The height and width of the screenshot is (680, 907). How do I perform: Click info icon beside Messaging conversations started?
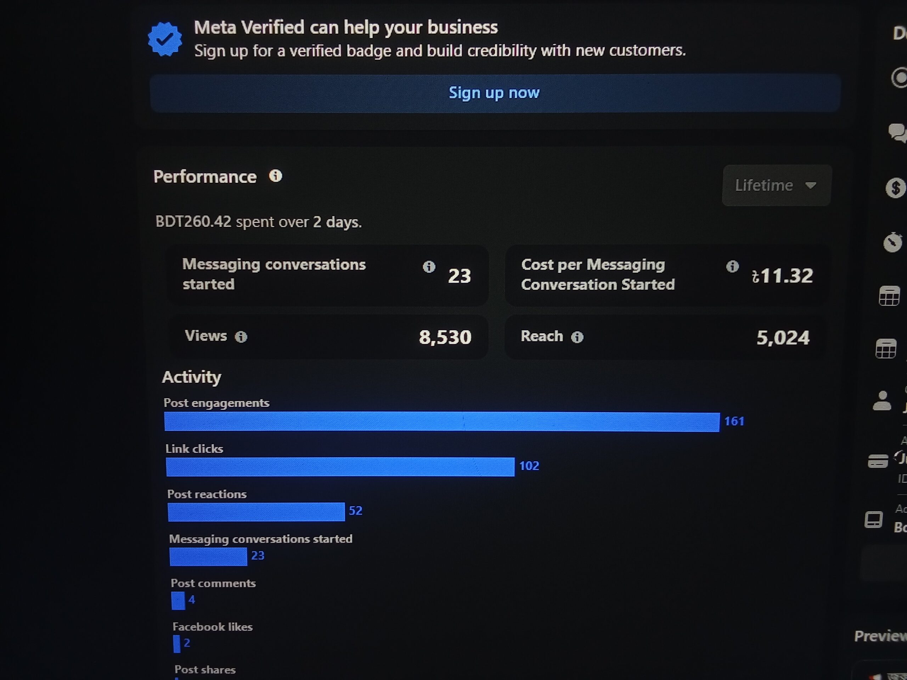pos(429,267)
